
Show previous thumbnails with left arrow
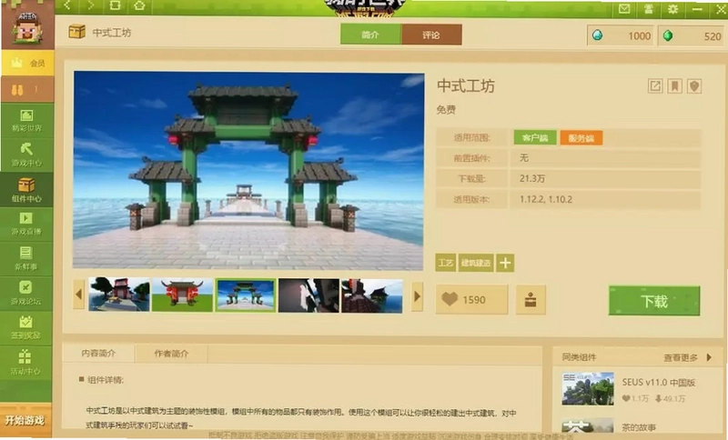(79, 295)
